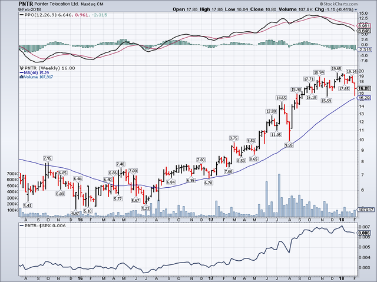The width and height of the screenshot is (377, 282).
Task: Click the 6.646 marker on PPO right axis
Action: (363, 31)
